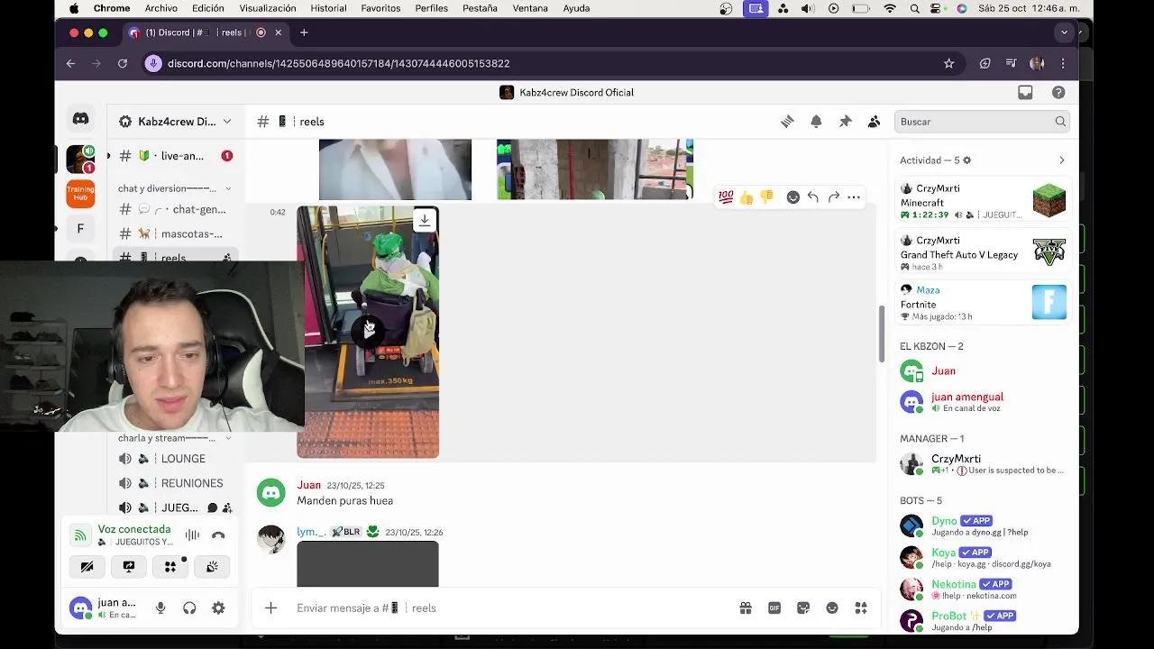Open Maza Fortnite activity card
The width and height of the screenshot is (1154, 649).
click(x=983, y=303)
